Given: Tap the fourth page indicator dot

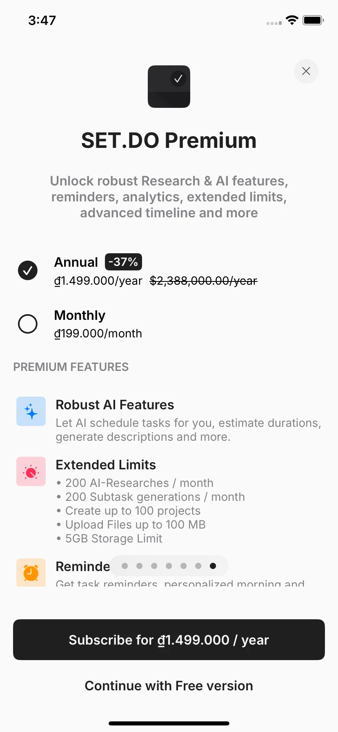Looking at the screenshot, I should coord(169,566).
